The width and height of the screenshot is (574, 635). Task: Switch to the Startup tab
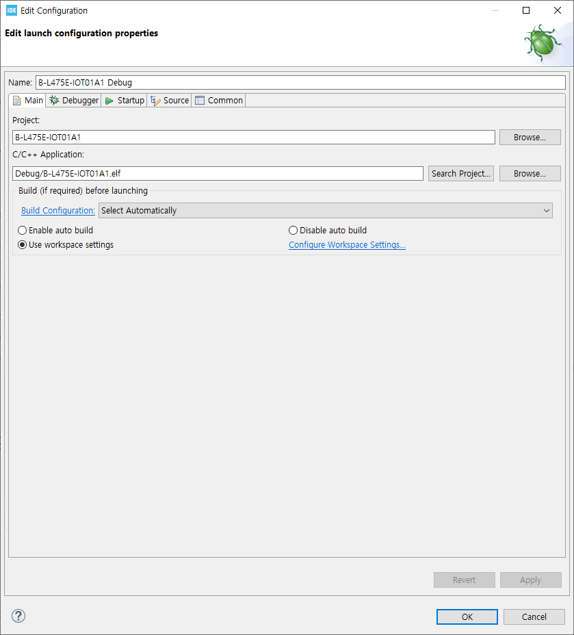[125, 101]
